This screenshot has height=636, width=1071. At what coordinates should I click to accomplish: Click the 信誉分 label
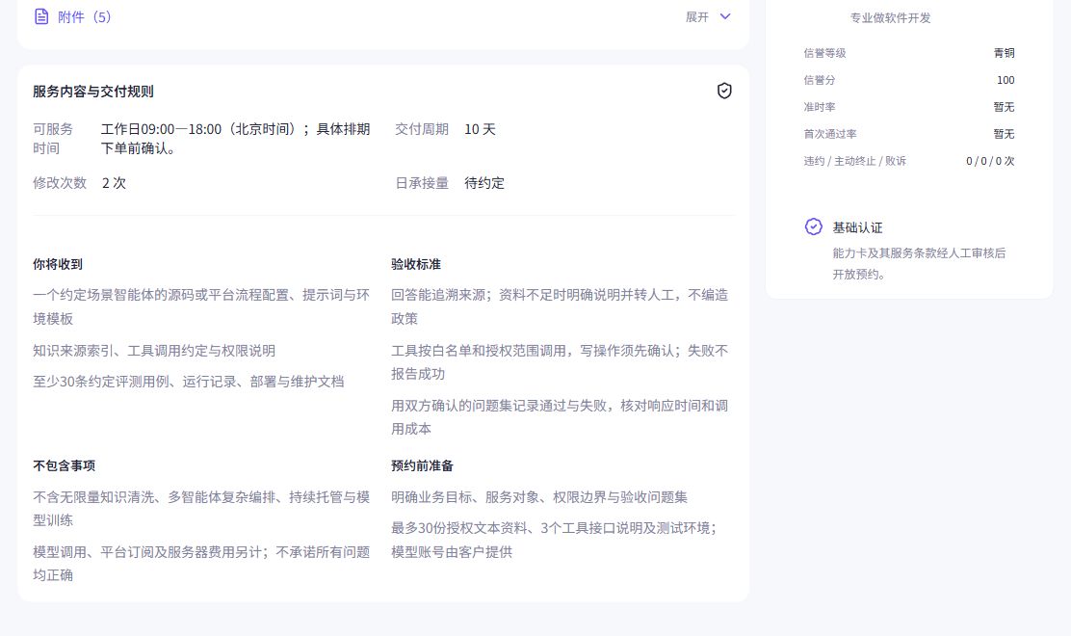click(x=819, y=80)
